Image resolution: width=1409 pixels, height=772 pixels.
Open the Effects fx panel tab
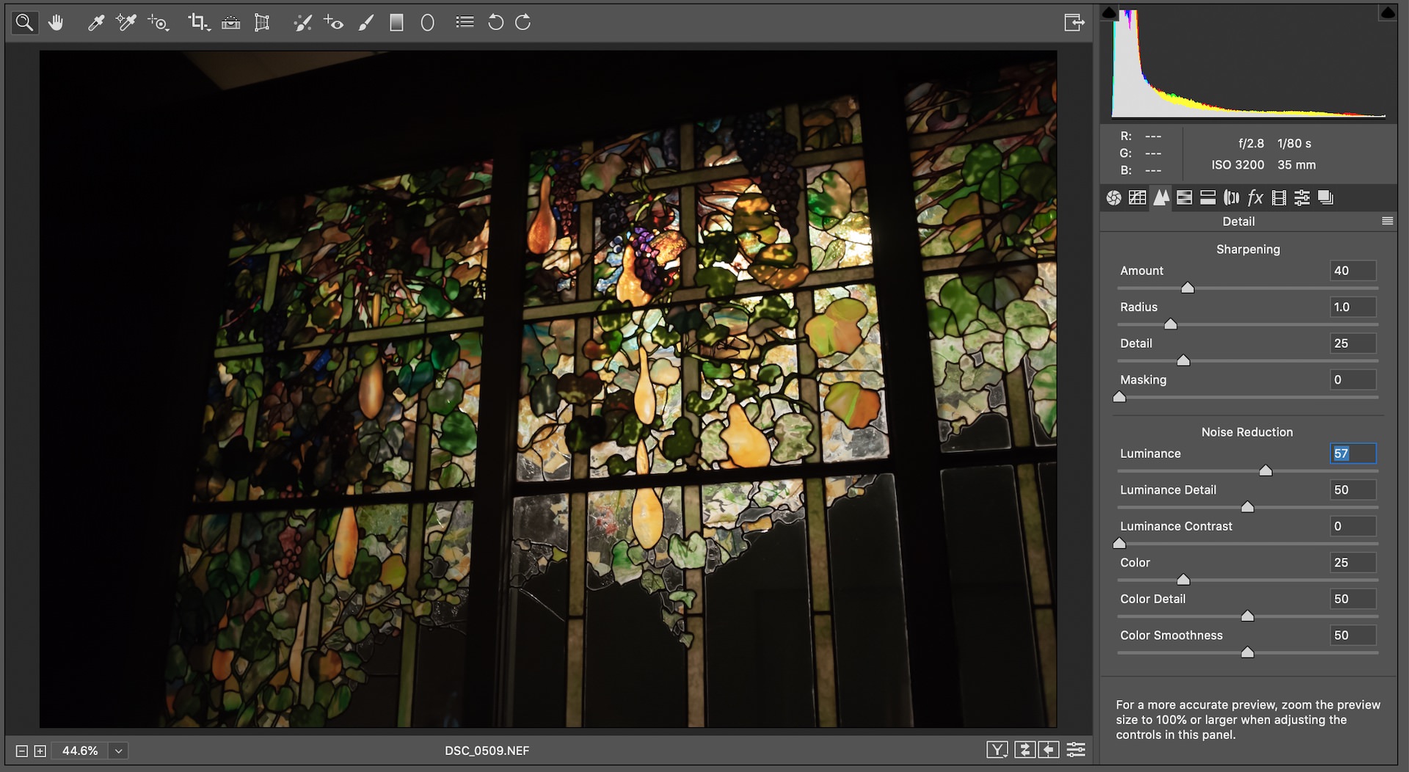point(1256,197)
